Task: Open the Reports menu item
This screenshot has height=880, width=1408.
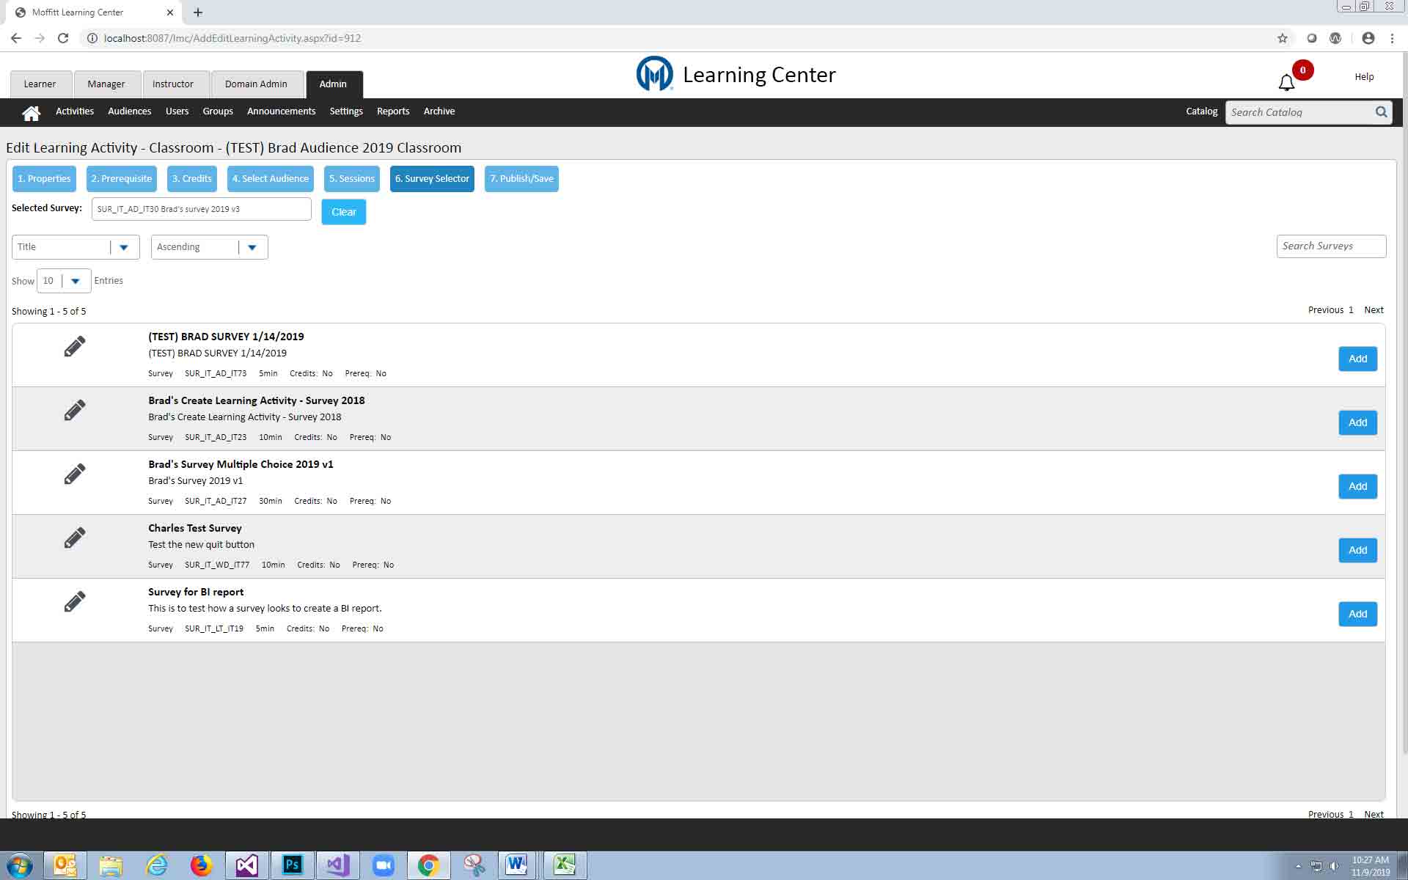Action: [x=392, y=111]
